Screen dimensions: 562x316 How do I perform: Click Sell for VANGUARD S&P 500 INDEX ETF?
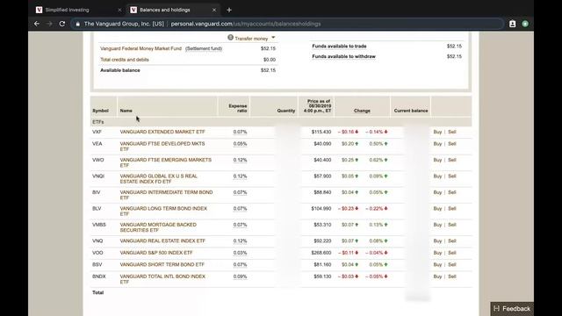pyautogui.click(x=452, y=253)
